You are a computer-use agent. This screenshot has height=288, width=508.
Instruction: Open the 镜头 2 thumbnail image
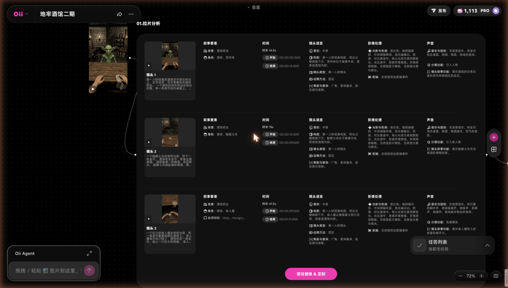[x=170, y=132]
